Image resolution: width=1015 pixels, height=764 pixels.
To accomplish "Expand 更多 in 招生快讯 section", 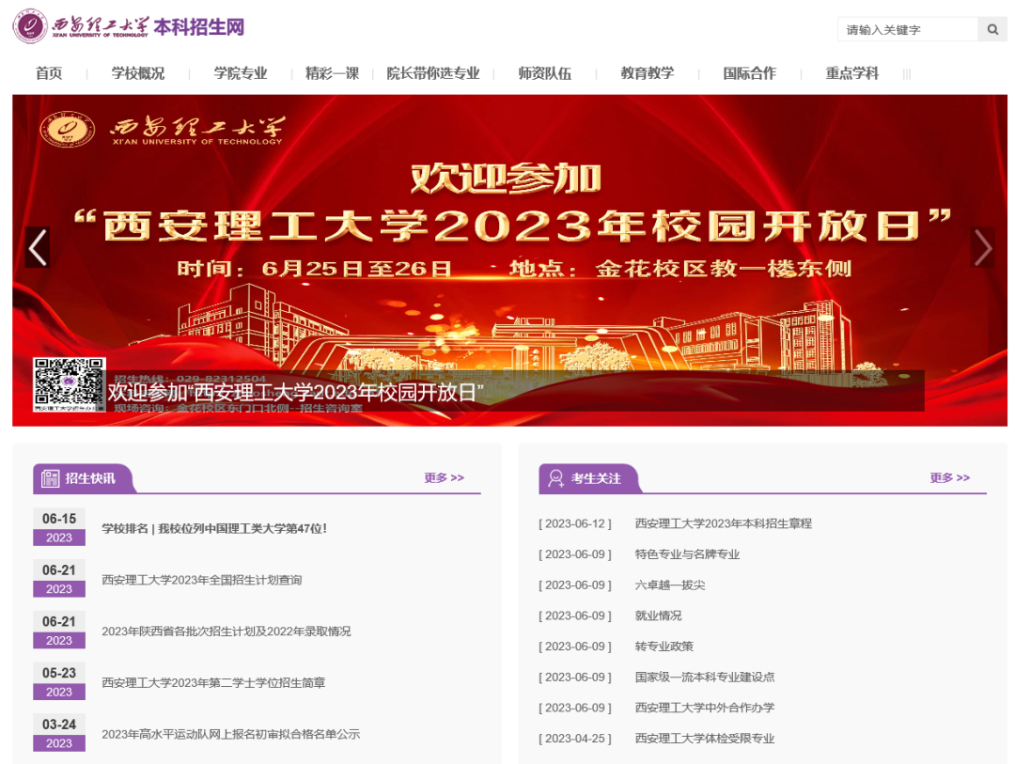I will pyautogui.click(x=444, y=477).
